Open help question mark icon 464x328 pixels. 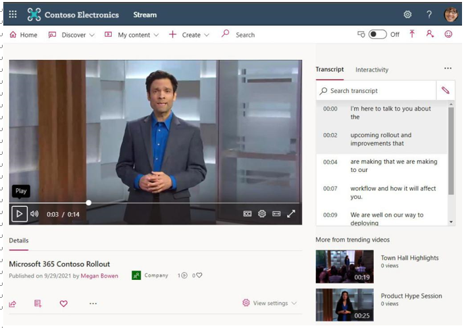(428, 14)
